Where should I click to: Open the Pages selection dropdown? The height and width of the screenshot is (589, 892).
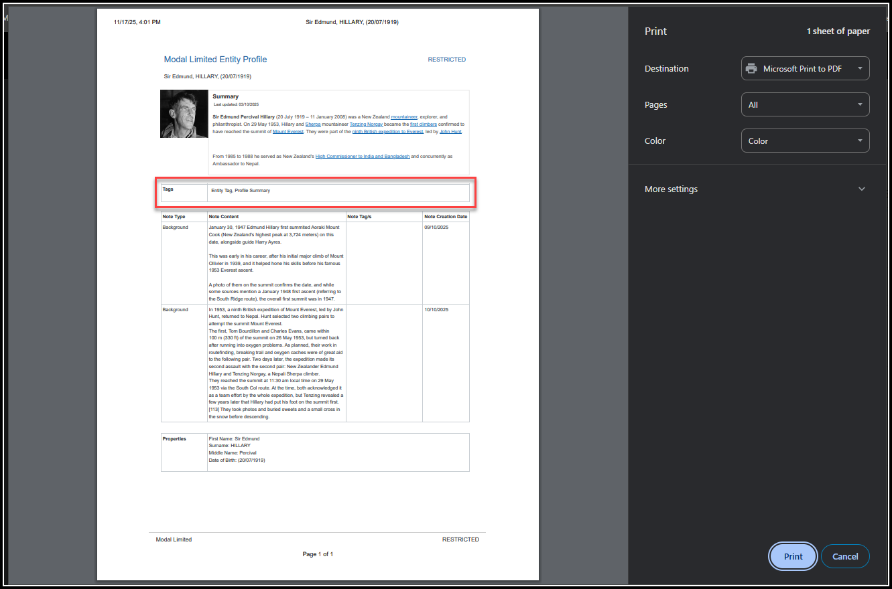point(805,104)
